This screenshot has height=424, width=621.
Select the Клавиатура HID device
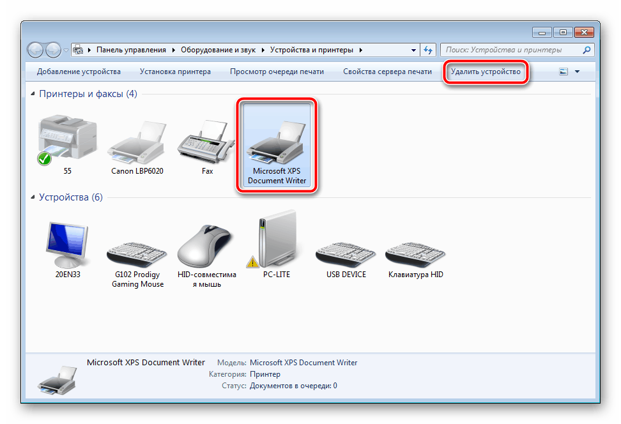coord(415,259)
